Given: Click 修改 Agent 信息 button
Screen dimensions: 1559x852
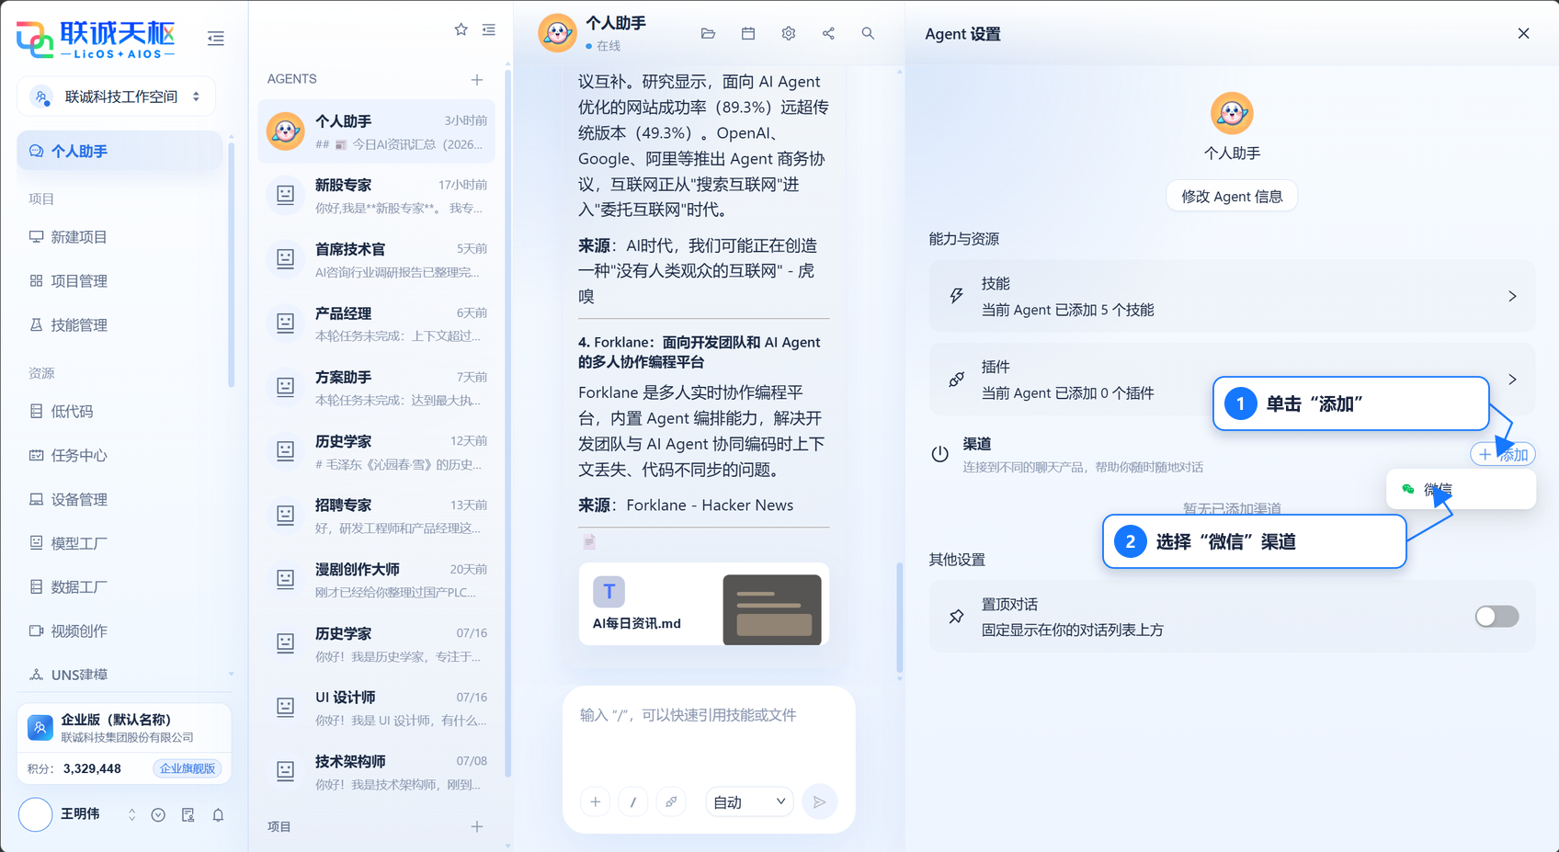Looking at the screenshot, I should pyautogui.click(x=1232, y=196).
